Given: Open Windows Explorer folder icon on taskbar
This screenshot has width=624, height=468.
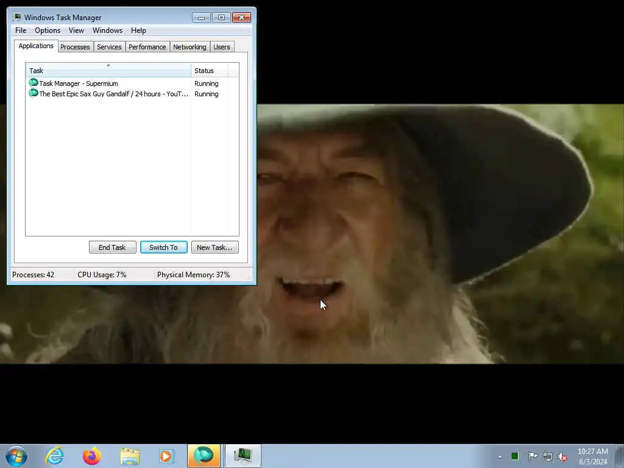Looking at the screenshot, I should (x=130, y=456).
